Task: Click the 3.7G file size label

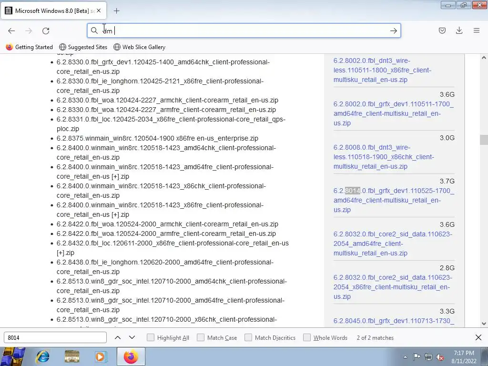Action: pos(447,181)
